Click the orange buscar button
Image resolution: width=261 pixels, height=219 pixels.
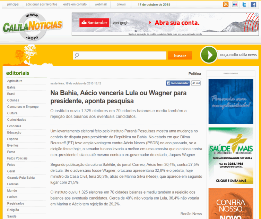[x=180, y=56]
